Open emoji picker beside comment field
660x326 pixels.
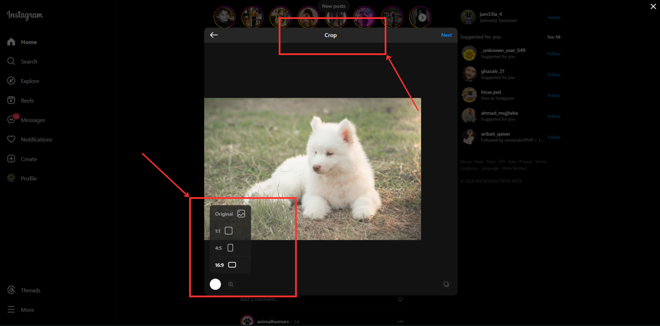coord(400,299)
